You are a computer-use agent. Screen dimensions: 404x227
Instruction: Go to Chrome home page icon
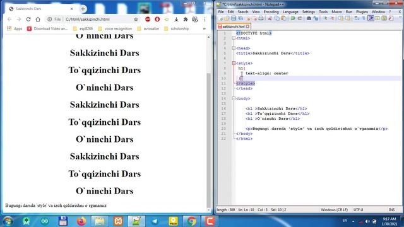[38, 20]
